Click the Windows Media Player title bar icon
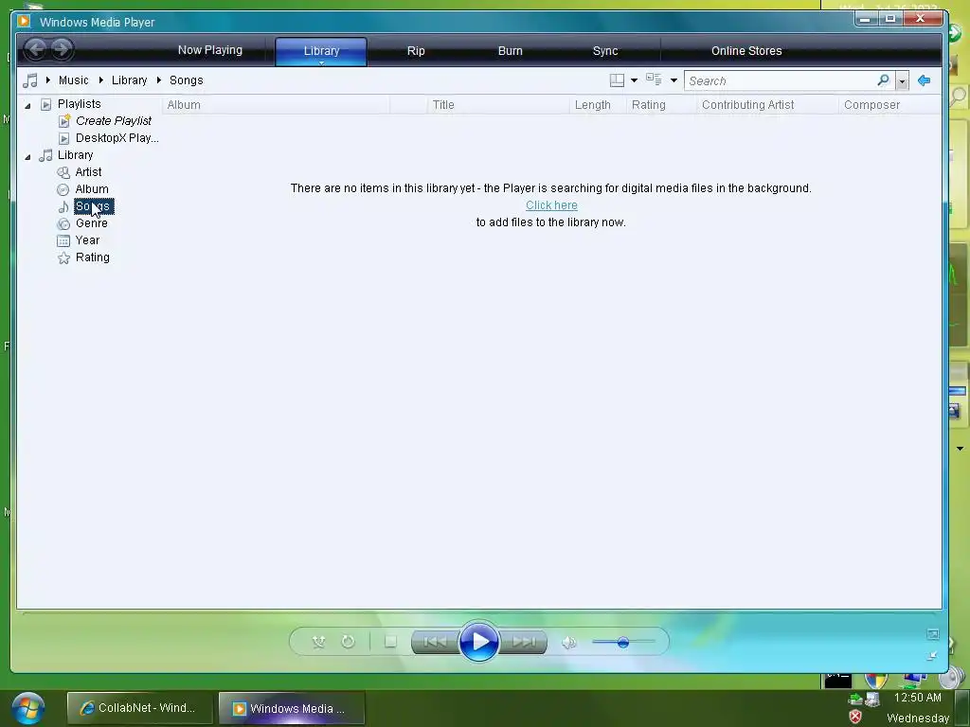Viewport: 970px width, 727px height. point(24,21)
